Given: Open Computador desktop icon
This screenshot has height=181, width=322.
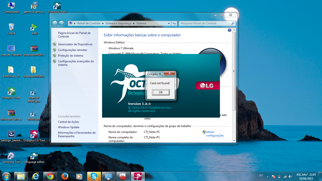Looking at the screenshot, I should point(11,8).
